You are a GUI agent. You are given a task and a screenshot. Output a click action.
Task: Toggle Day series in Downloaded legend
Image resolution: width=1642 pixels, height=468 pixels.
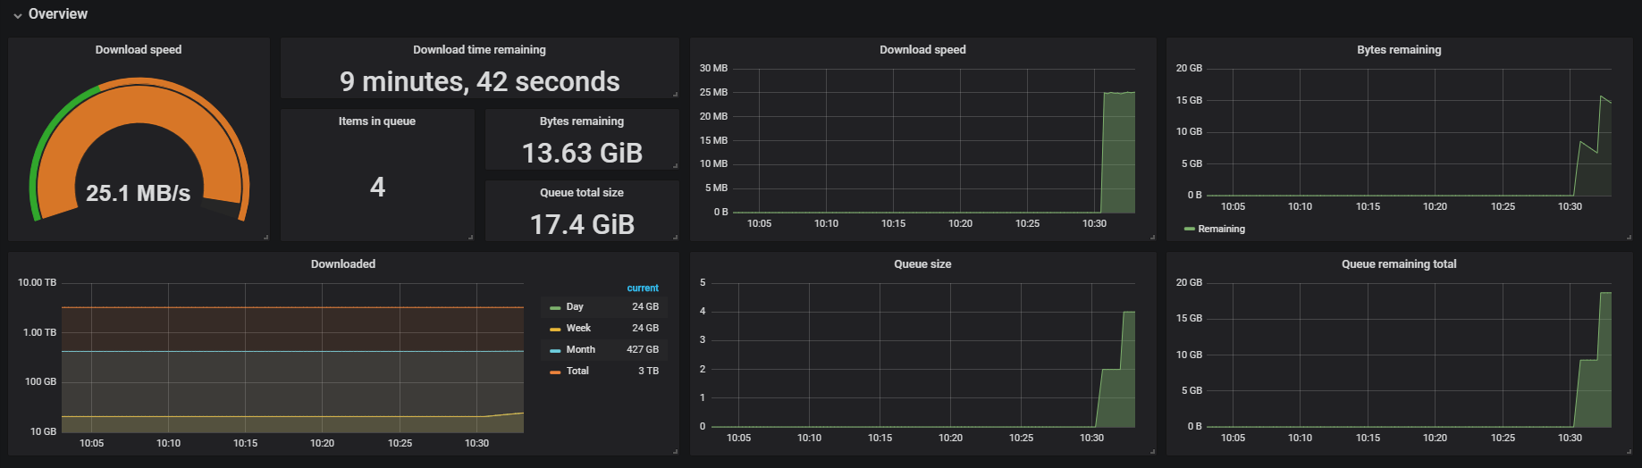tap(575, 307)
